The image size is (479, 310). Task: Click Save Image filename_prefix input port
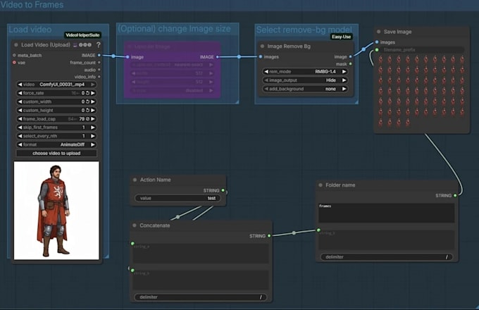click(377, 49)
